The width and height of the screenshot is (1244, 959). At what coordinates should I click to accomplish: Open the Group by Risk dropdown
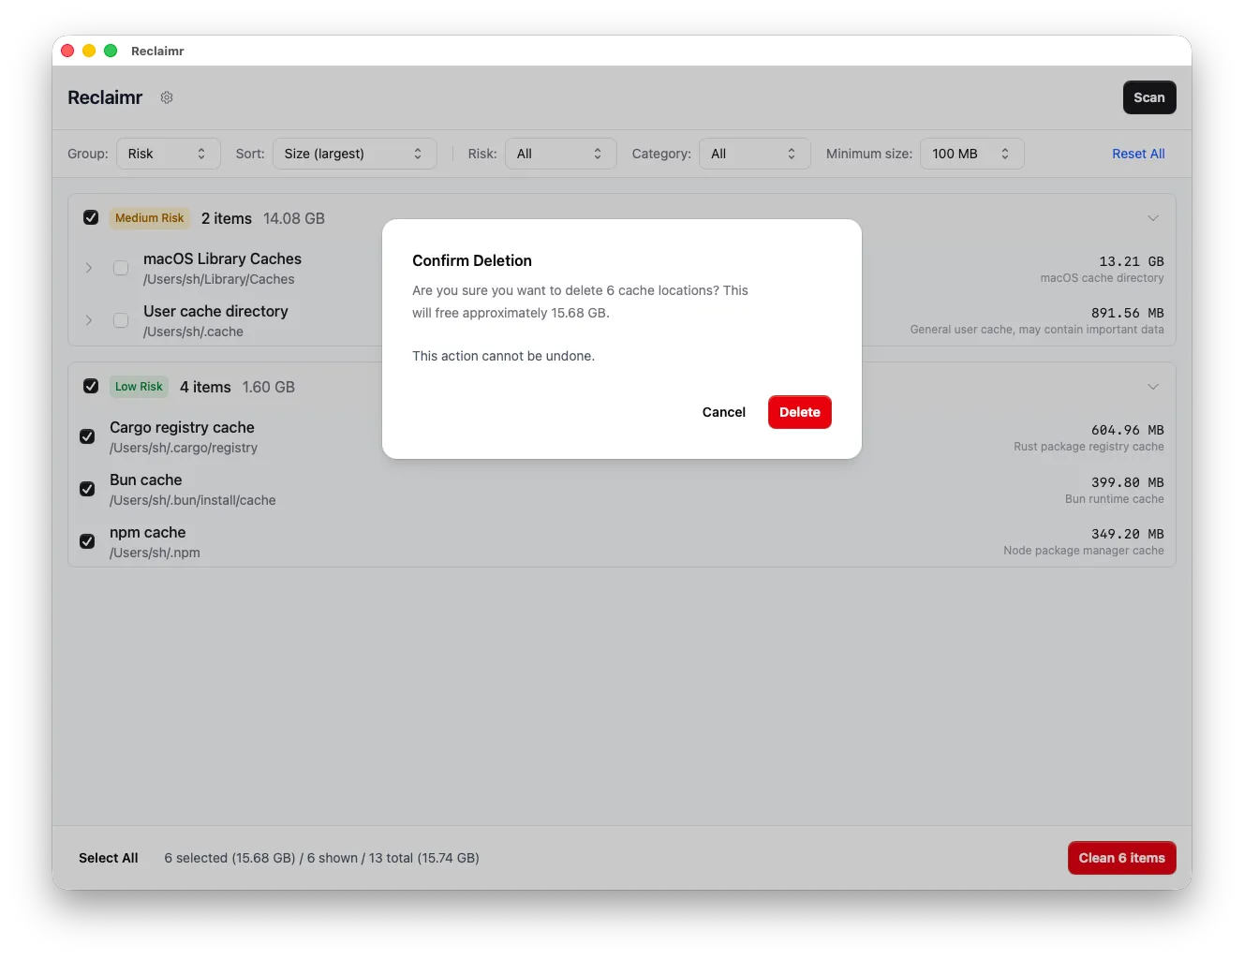(169, 153)
